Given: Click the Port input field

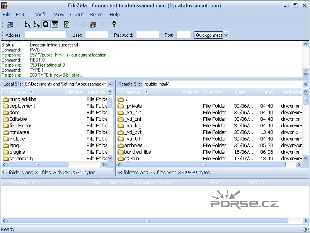Looking at the screenshot, I should [184, 35].
